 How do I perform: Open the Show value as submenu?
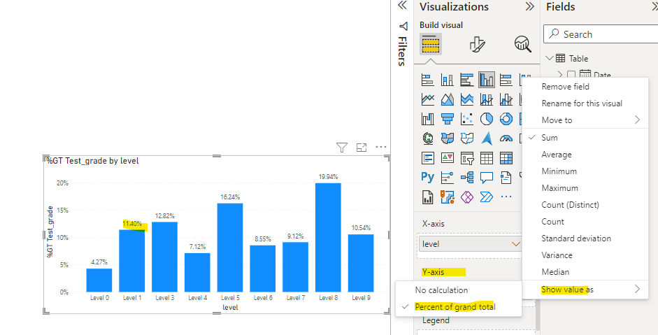tap(585, 290)
